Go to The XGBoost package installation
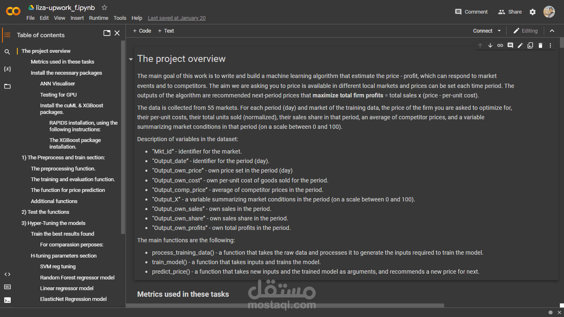Screen dimensions: 564x317 coord(75,144)
